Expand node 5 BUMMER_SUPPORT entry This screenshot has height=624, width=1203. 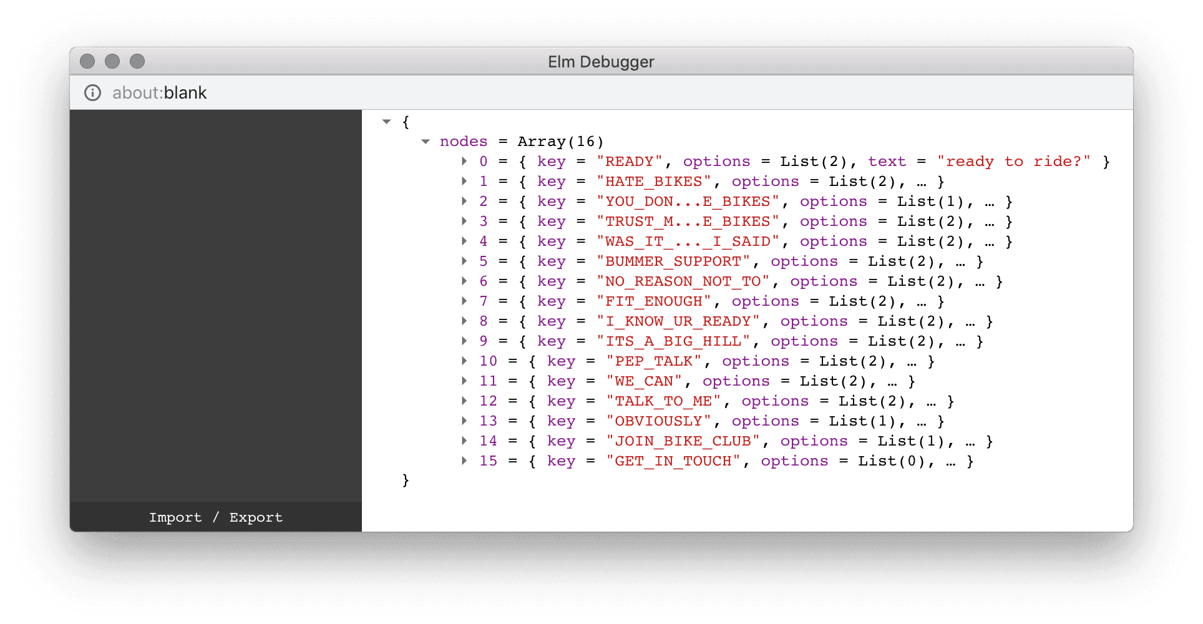(x=464, y=261)
